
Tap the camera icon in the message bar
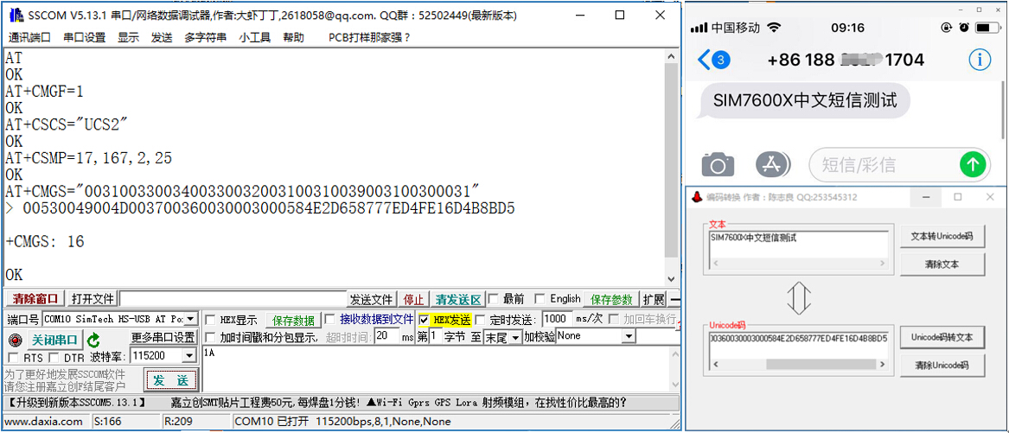pyautogui.click(x=718, y=165)
